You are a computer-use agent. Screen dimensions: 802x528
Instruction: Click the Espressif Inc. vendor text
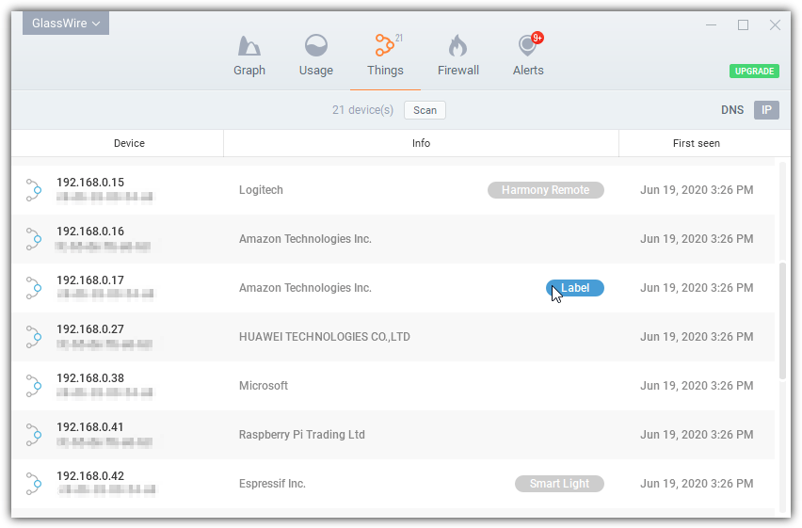click(x=272, y=484)
